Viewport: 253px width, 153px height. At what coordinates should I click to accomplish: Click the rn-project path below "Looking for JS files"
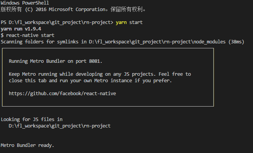60,126
